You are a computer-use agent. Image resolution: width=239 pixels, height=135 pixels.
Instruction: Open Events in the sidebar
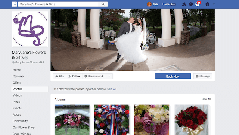(17, 108)
